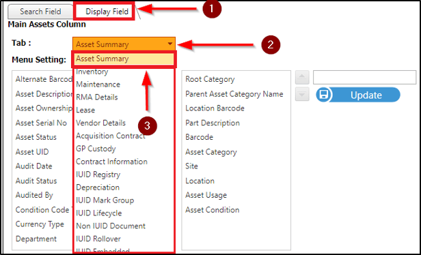Focus the text field above Update
Screen dimensions: 421x255
coord(365,78)
